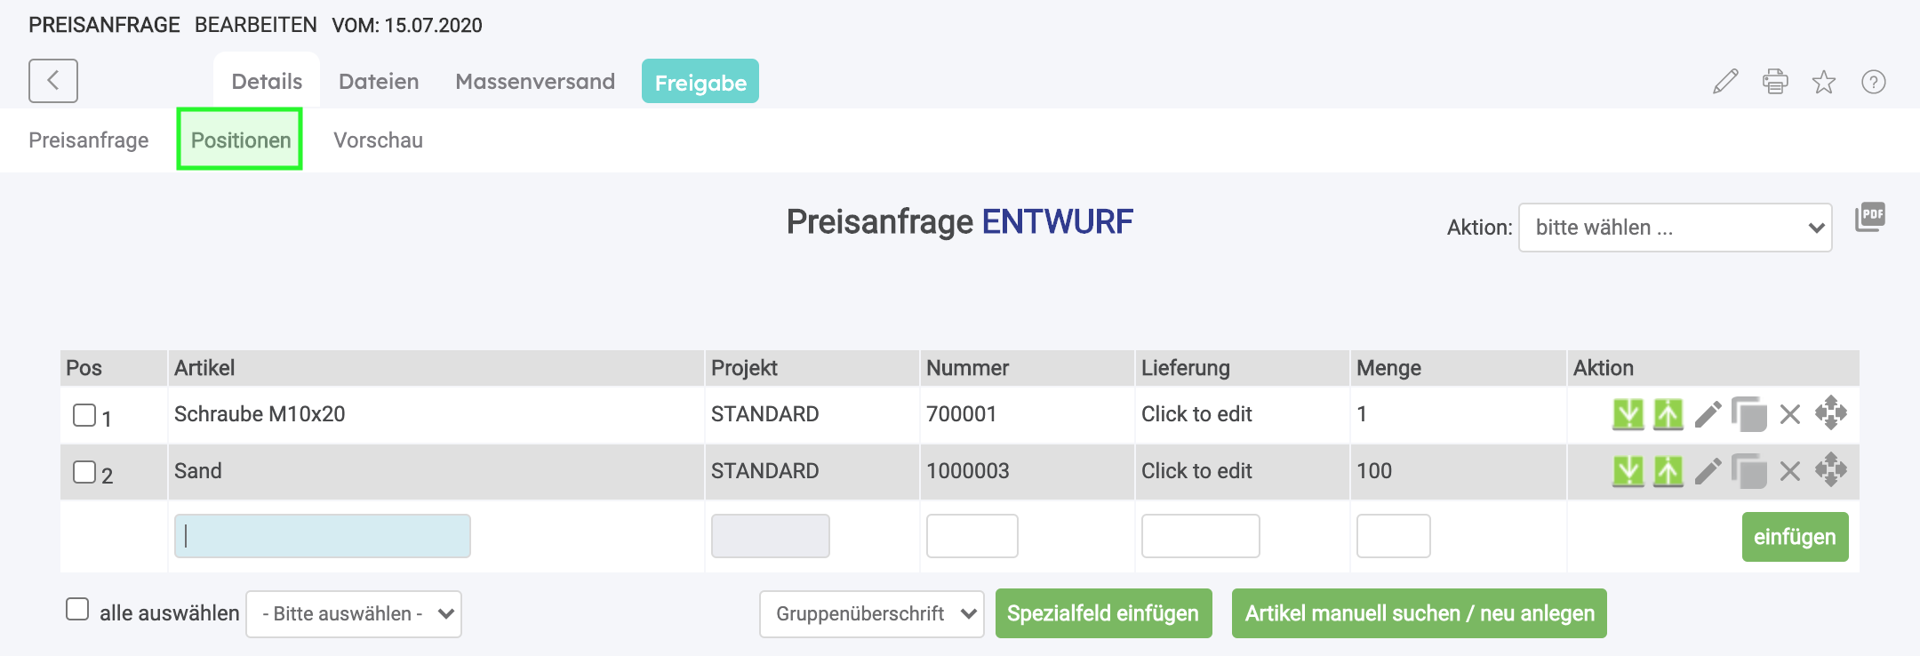Click the PDF export icon
The width and height of the screenshot is (1920, 656).
click(x=1870, y=217)
